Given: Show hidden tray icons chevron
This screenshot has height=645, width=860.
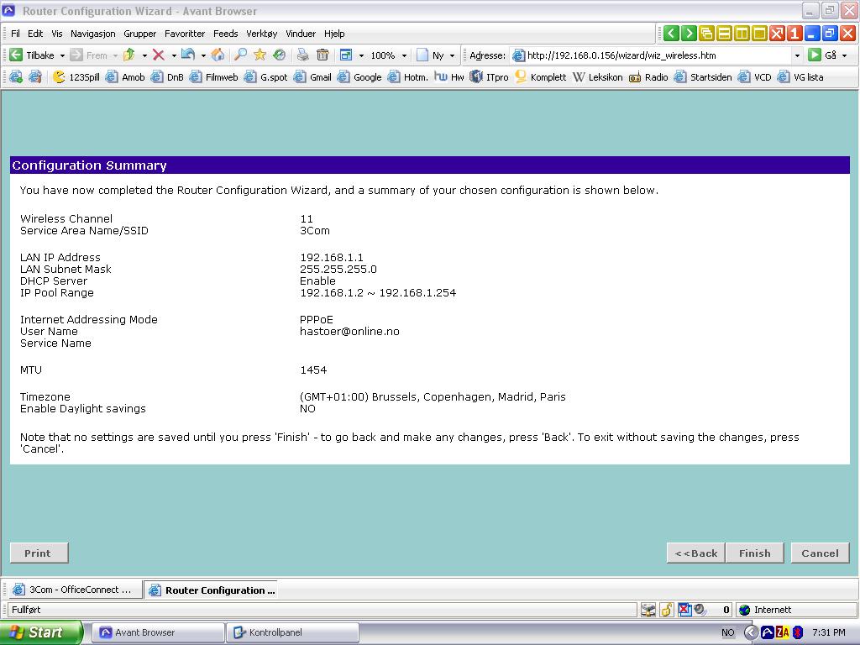Looking at the screenshot, I should (x=751, y=632).
